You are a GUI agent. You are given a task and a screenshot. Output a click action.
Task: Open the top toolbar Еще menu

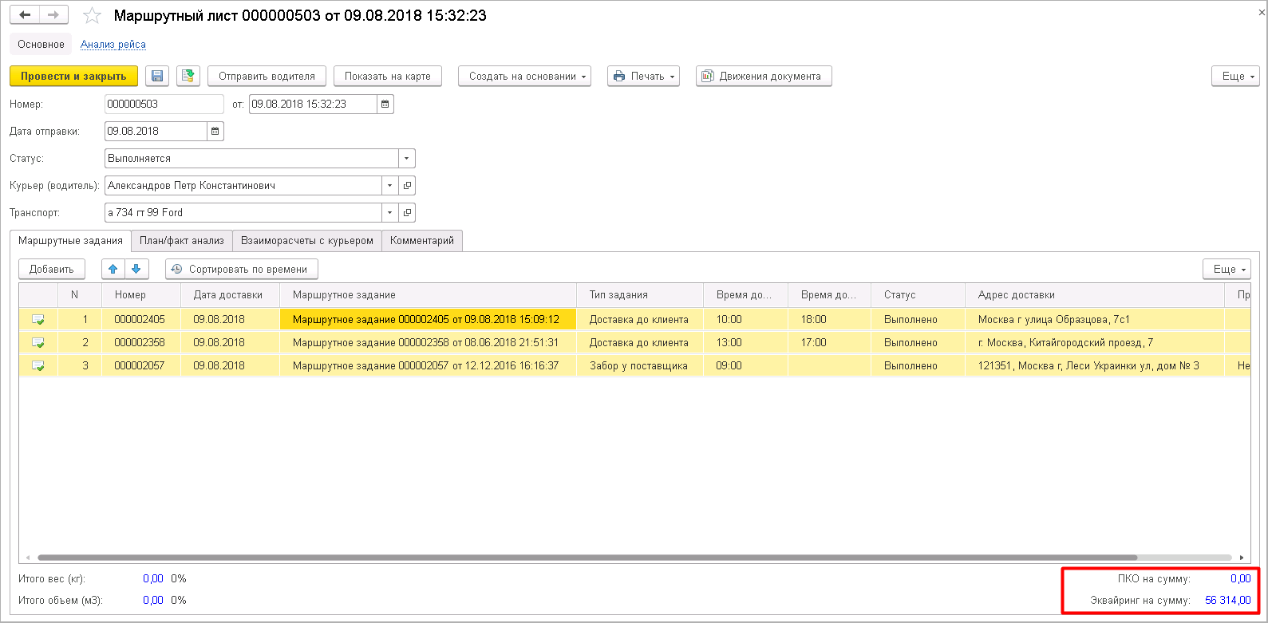pyautogui.click(x=1235, y=76)
